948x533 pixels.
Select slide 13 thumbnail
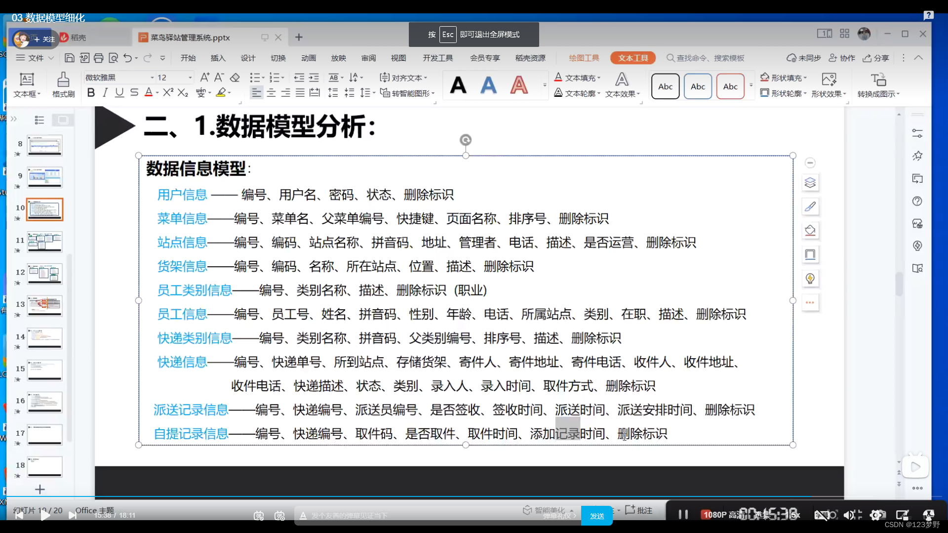[44, 306]
